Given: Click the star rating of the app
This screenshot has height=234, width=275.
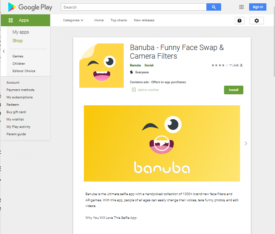Looking at the screenshot, I should pos(220,65).
